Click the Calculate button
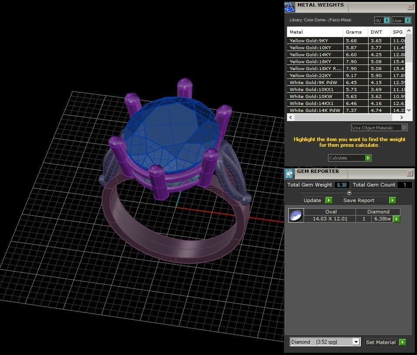417x355 pixels. (349, 158)
